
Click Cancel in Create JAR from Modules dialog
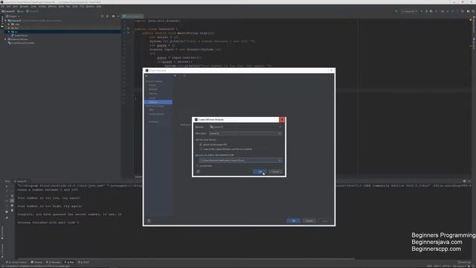275,172
